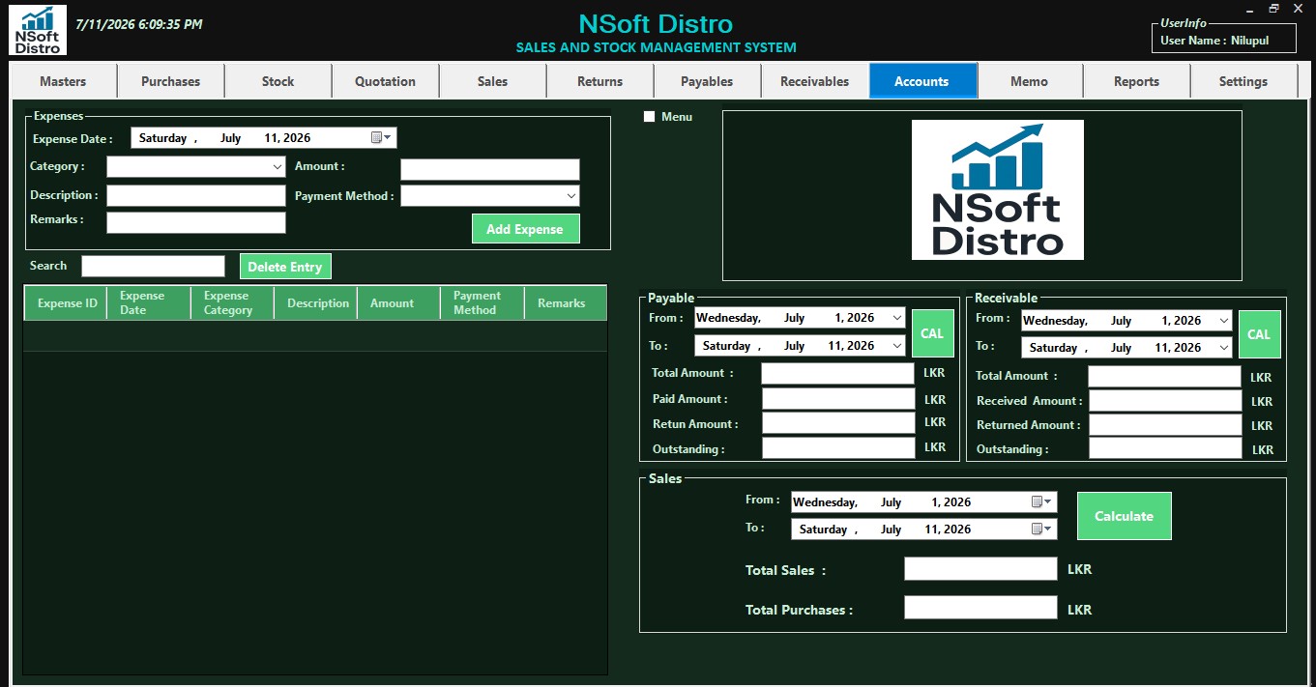
Task: Click the Payable Paid Amount field
Action: tap(838, 399)
